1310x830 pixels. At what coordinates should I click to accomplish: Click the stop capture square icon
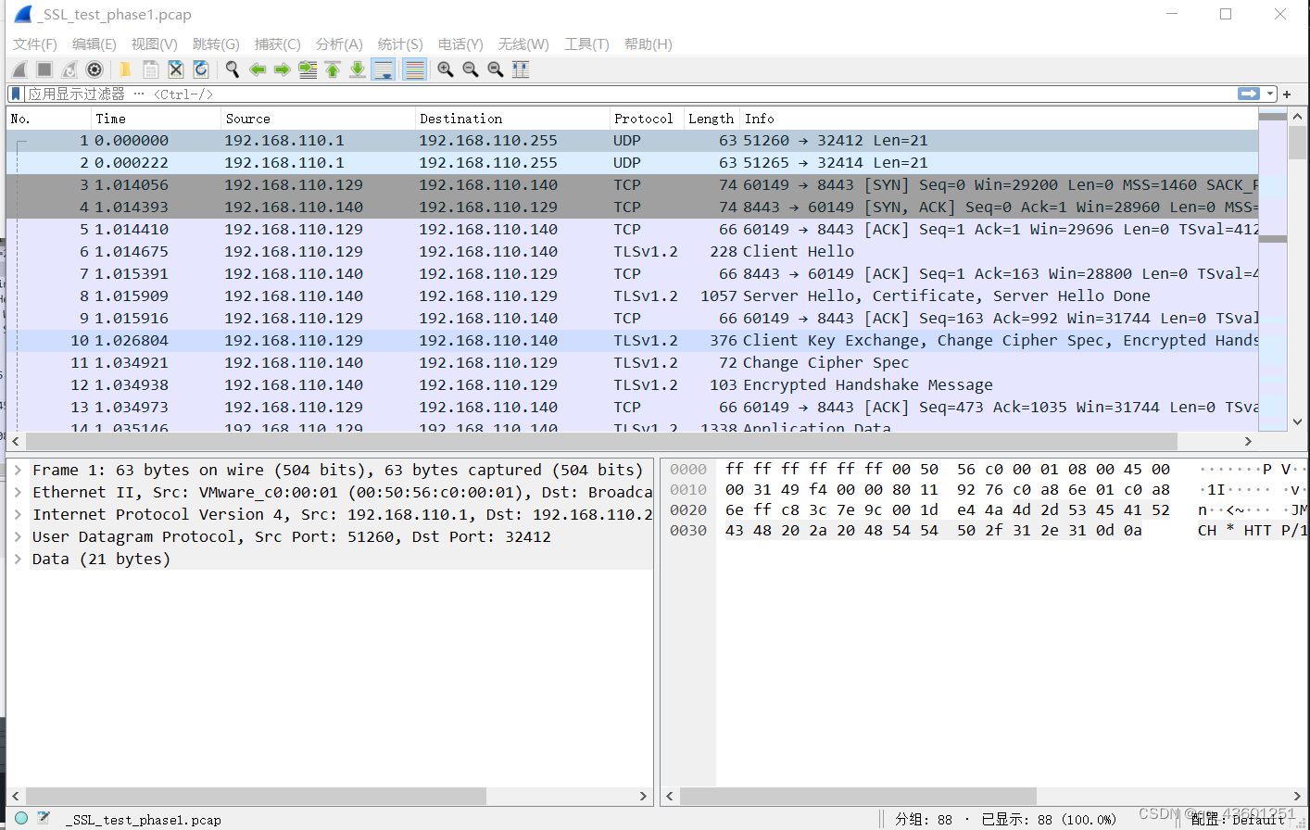tap(44, 69)
